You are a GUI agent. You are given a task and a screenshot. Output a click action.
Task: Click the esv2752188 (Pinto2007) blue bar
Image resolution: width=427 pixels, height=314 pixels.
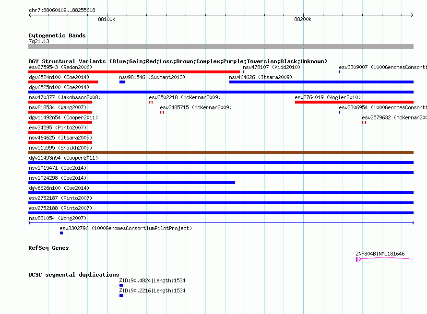pyautogui.click(x=221, y=213)
